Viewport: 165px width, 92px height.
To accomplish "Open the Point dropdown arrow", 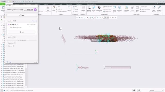I will tap(62, 9).
